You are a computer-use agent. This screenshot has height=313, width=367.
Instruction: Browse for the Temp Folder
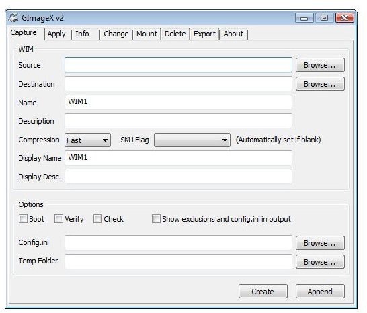[320, 262]
